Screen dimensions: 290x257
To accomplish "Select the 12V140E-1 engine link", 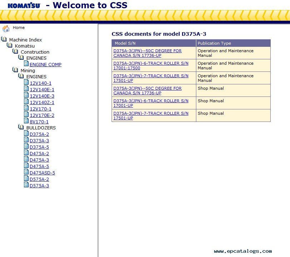I will click(x=42, y=90).
